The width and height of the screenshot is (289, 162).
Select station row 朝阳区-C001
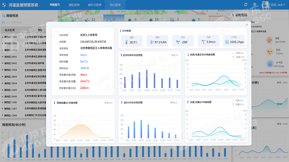click(x=10, y=37)
